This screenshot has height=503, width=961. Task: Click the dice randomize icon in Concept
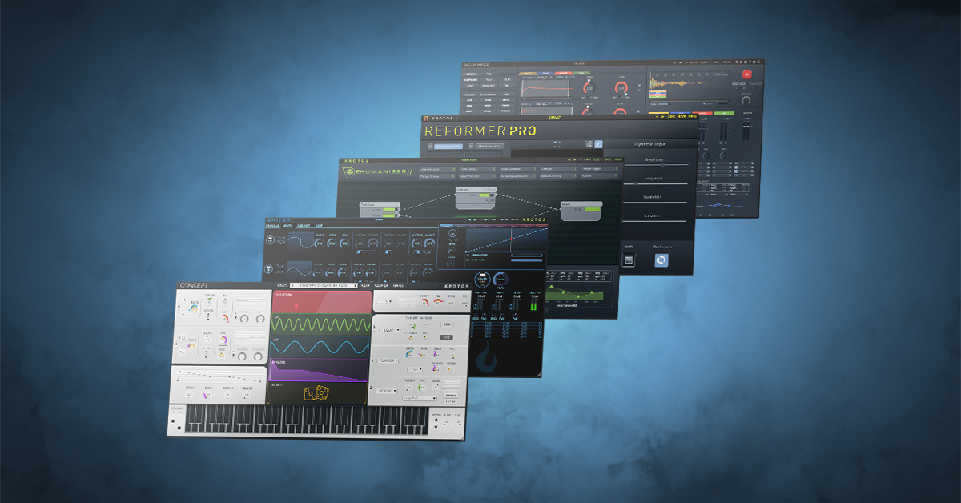(x=316, y=393)
